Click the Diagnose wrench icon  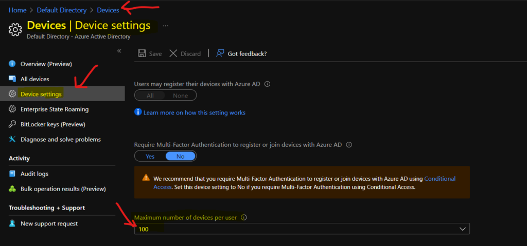[x=12, y=139]
